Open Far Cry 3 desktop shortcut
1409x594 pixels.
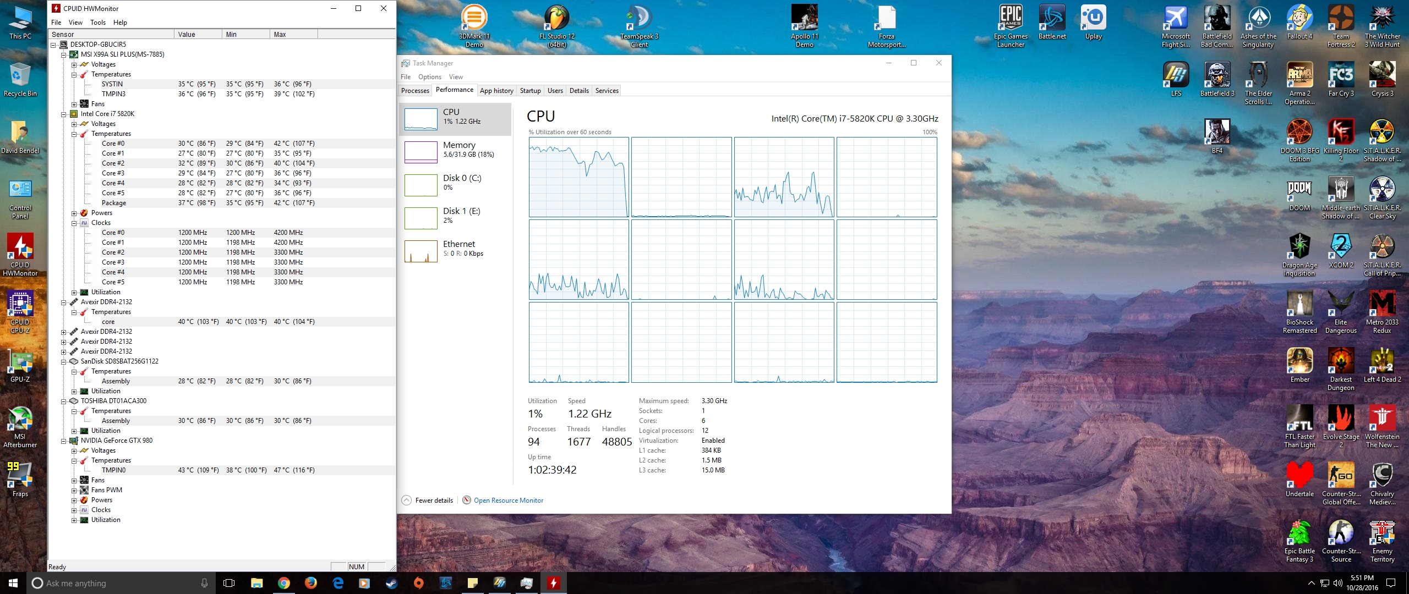pos(1341,79)
